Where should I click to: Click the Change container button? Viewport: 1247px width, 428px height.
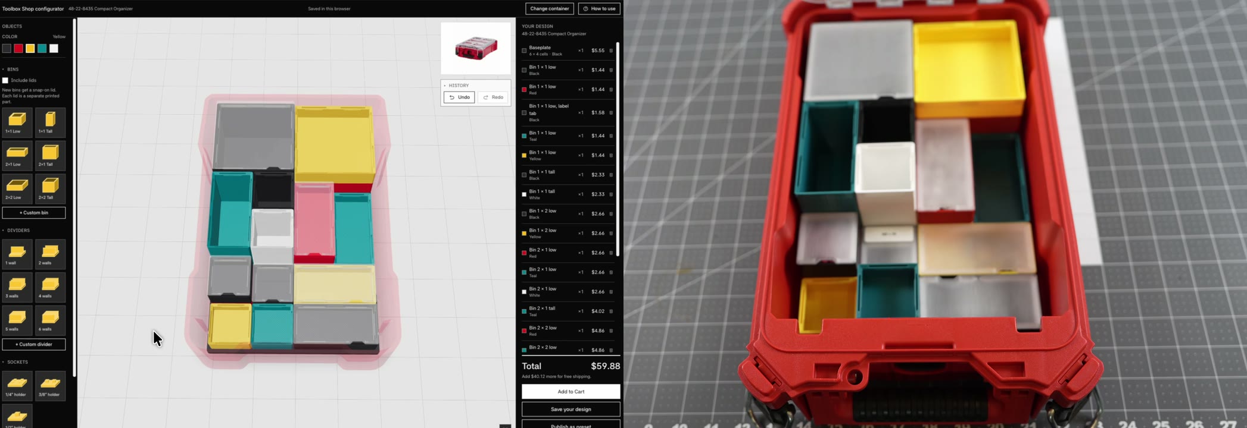(x=550, y=9)
